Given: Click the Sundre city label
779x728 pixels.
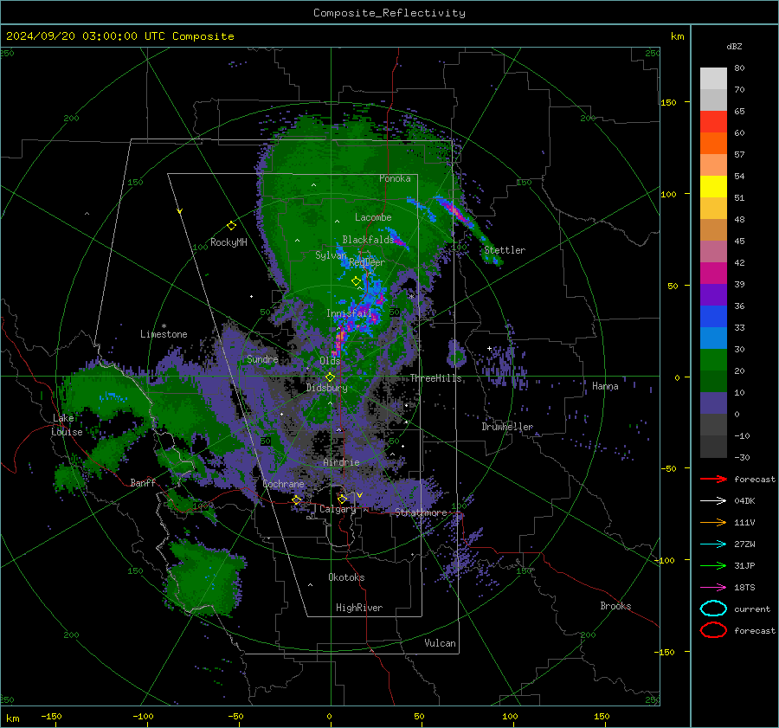Looking at the screenshot, I should pyautogui.click(x=262, y=358).
